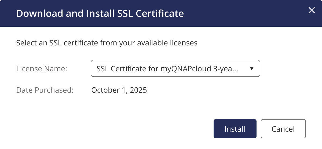This screenshot has height=149, width=322.
Task: Close the SSL certificate dialog with X
Action: pyautogui.click(x=312, y=10)
